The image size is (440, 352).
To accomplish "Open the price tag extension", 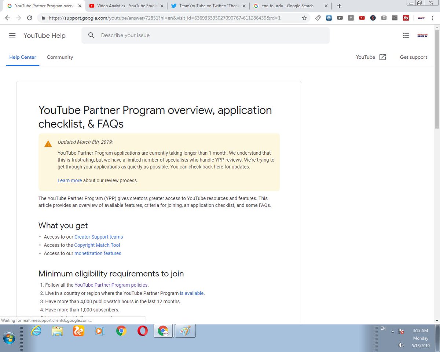I will coord(318,18).
